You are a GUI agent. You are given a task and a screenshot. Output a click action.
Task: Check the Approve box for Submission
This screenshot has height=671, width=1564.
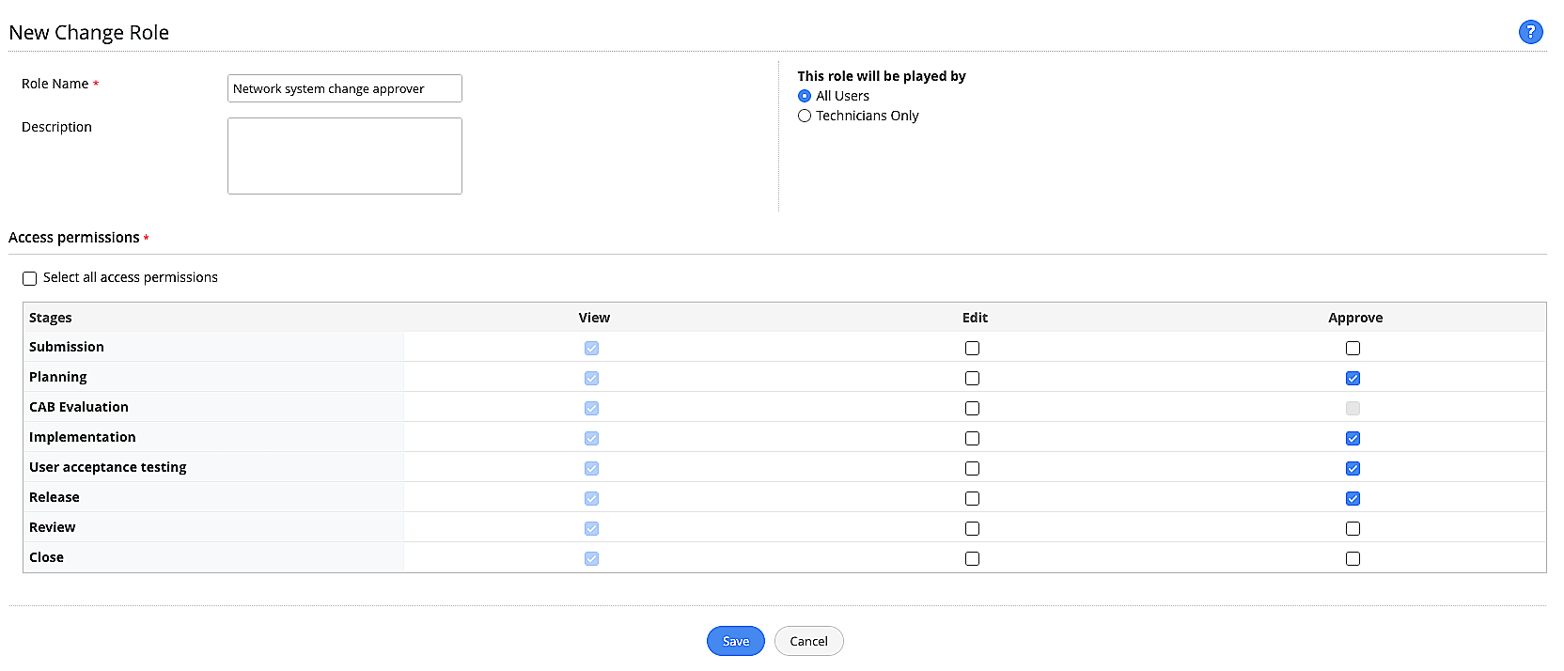(x=1353, y=348)
